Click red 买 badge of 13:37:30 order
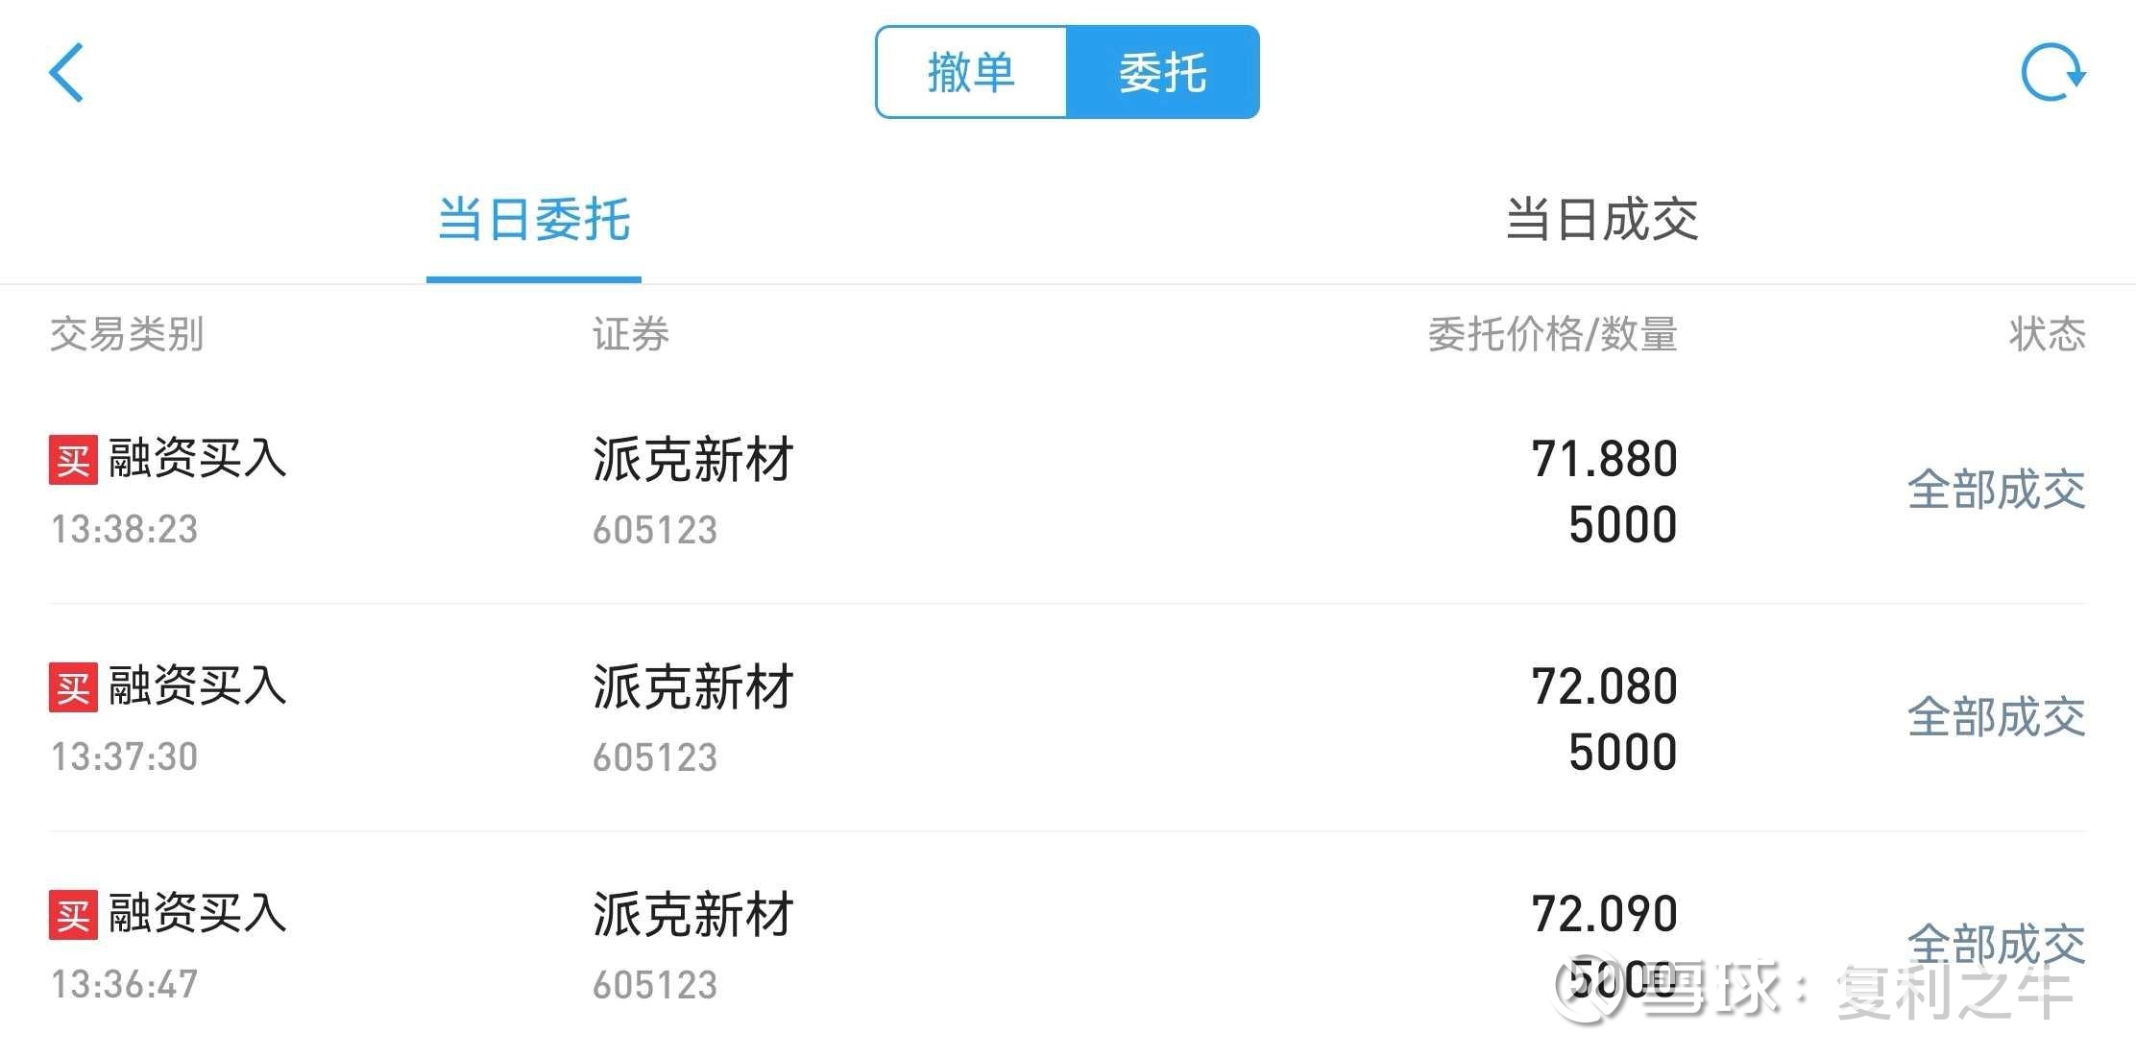This screenshot has height=1057, width=2136. coord(73,687)
